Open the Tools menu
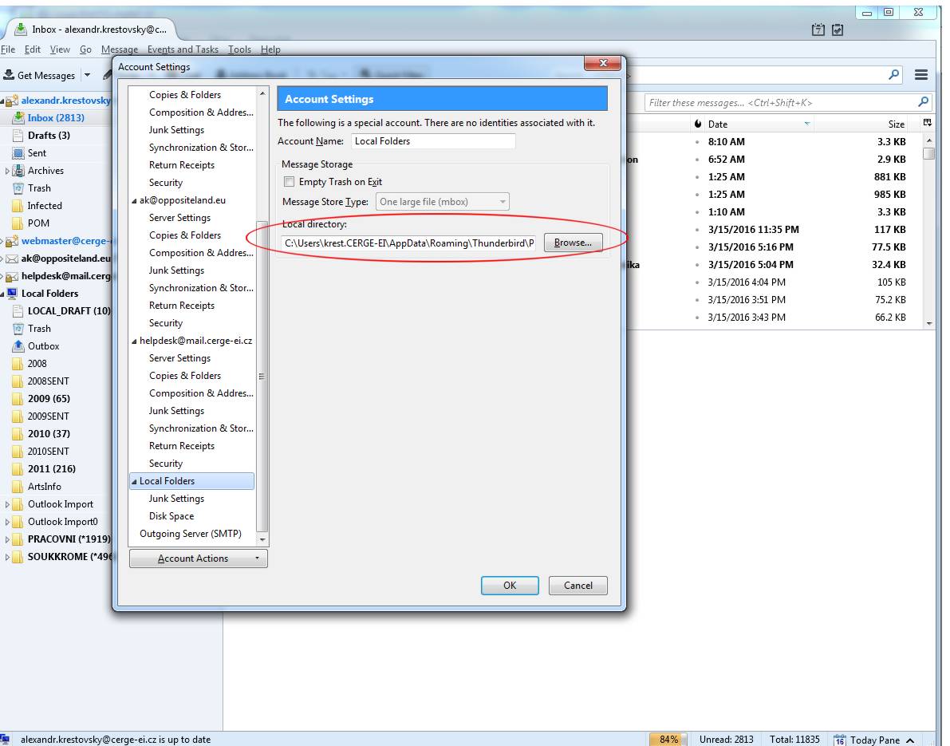950x746 pixels. 239,49
